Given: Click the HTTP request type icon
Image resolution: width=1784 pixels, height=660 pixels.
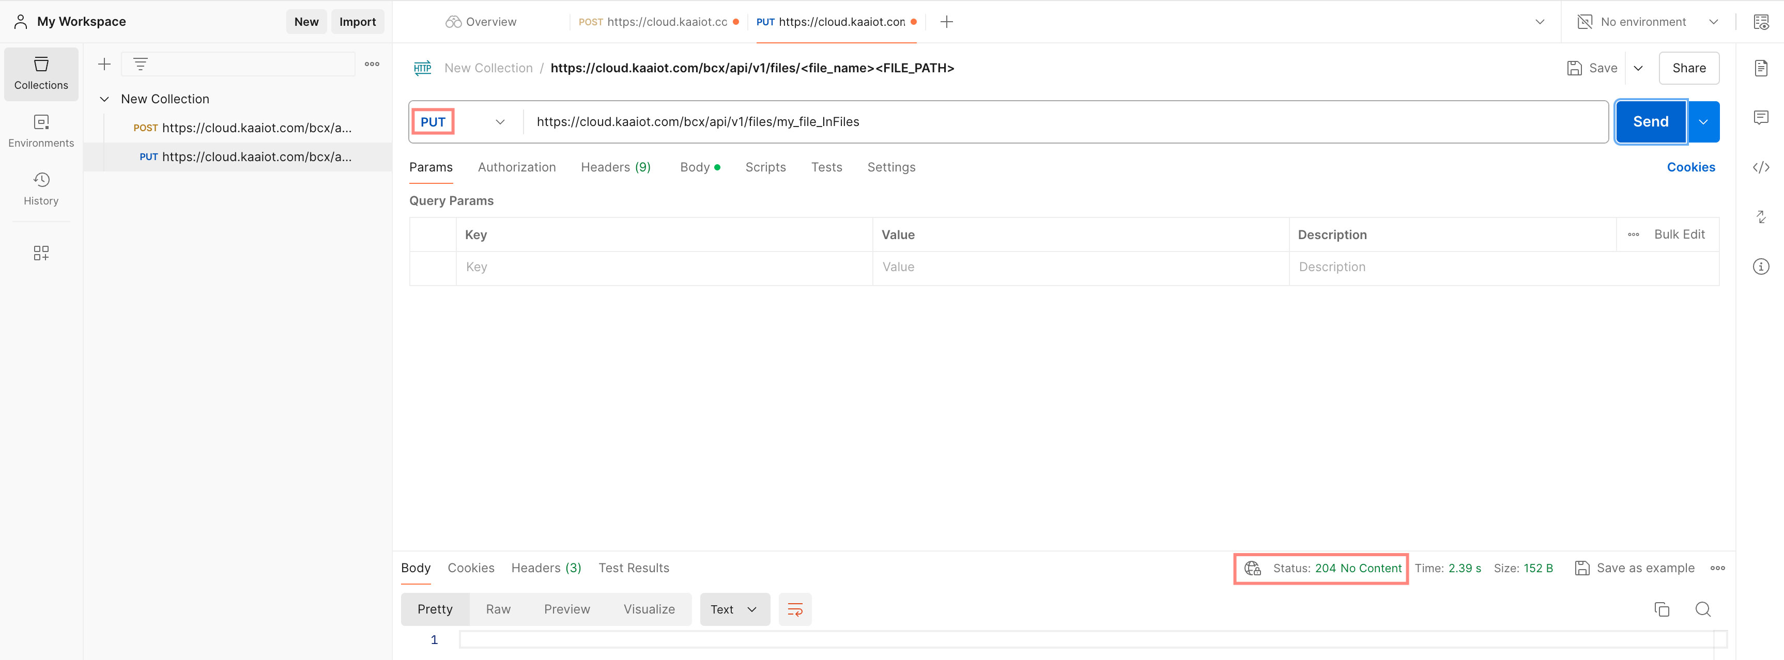Looking at the screenshot, I should (x=422, y=68).
